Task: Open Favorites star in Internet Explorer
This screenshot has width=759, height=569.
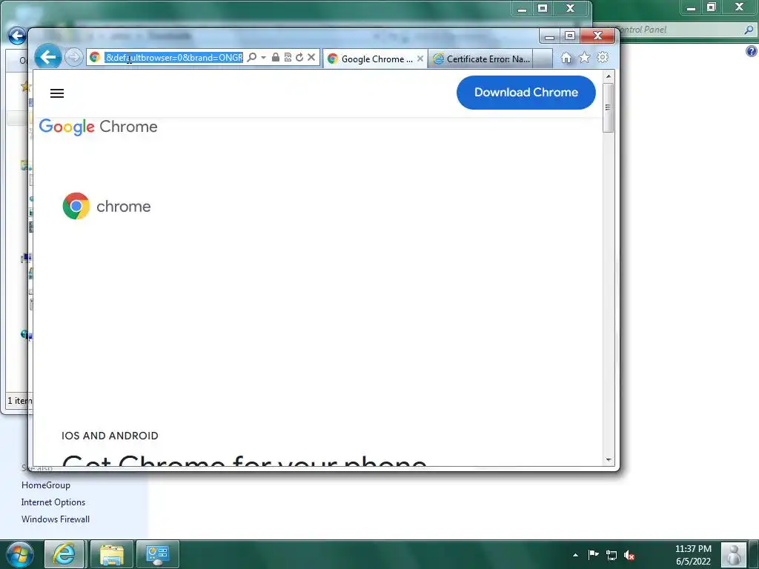Action: coord(585,58)
